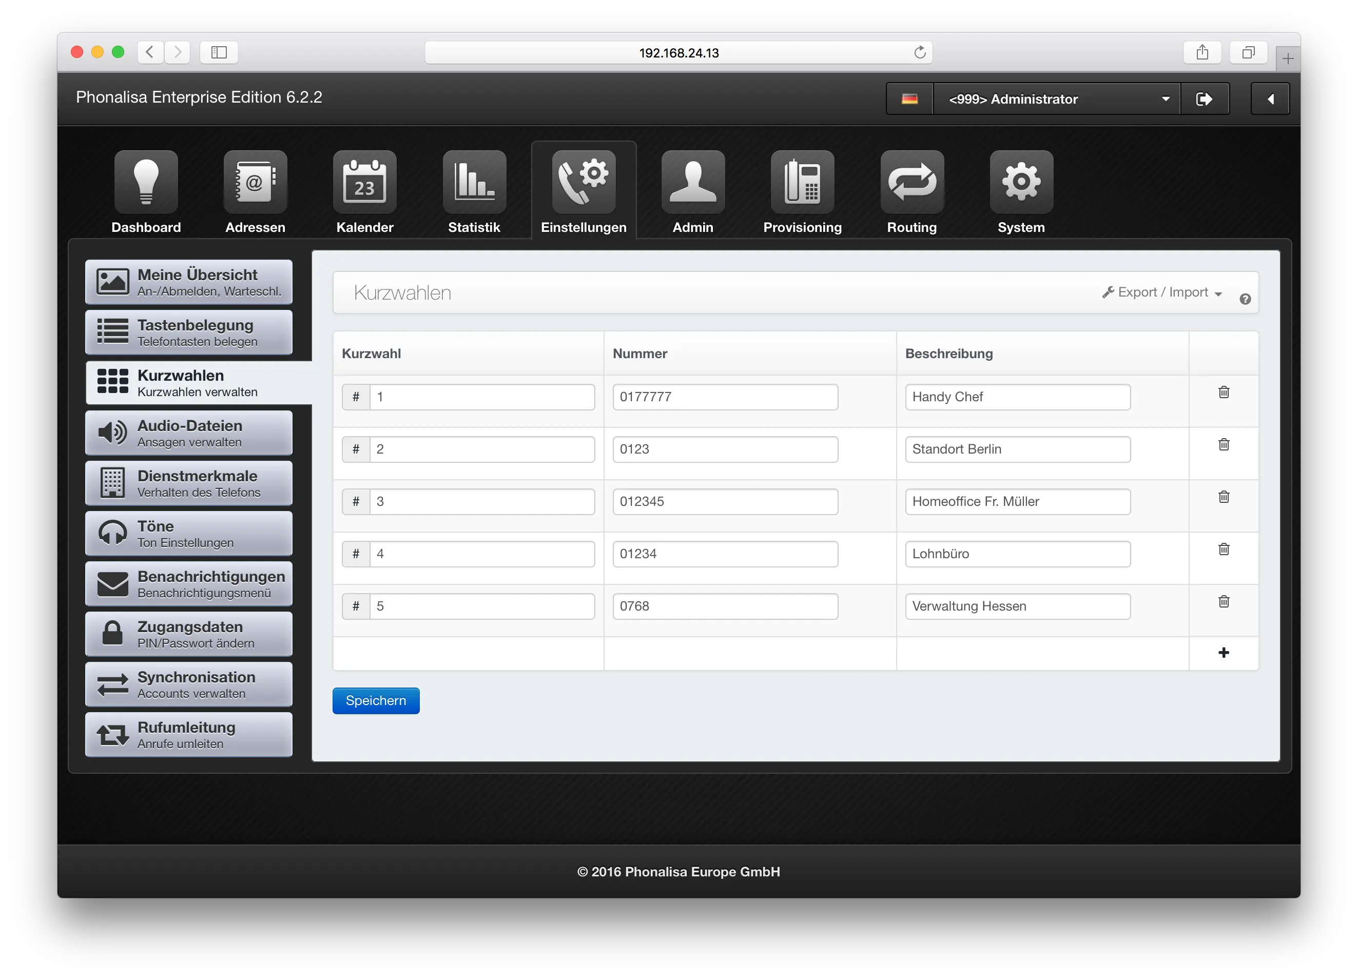Select the Einstellungen tab

(x=584, y=191)
